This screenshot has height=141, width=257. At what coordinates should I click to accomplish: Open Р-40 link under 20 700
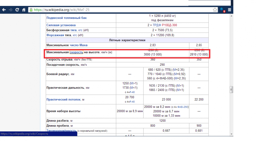[x=132, y=102]
